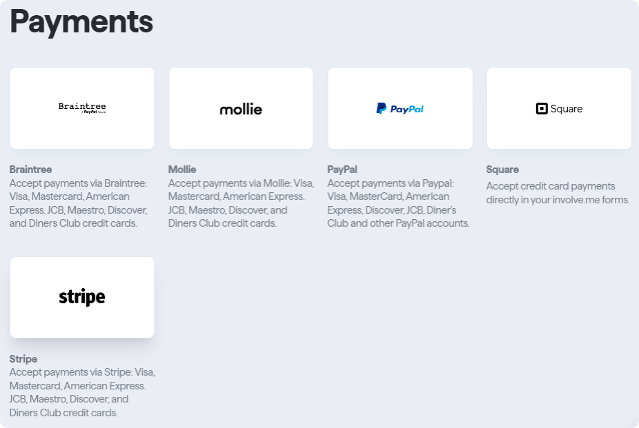
Task: Click the Braintree title text
Action: tap(30, 170)
